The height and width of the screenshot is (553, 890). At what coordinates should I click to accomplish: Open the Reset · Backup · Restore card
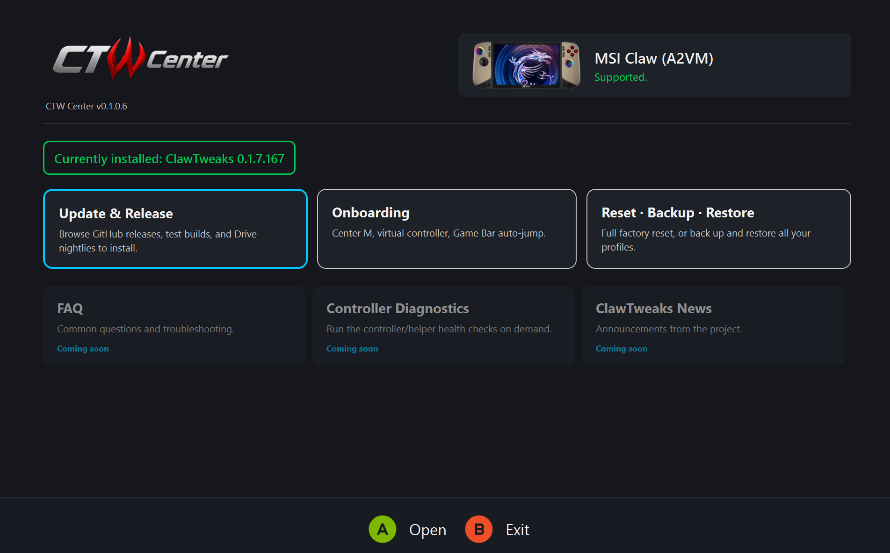[x=718, y=229]
